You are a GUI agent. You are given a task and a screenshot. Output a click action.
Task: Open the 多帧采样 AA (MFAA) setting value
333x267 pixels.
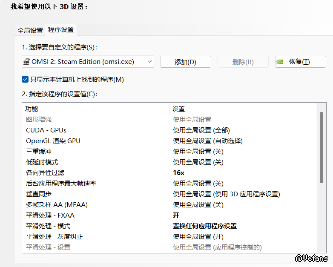tap(198, 205)
